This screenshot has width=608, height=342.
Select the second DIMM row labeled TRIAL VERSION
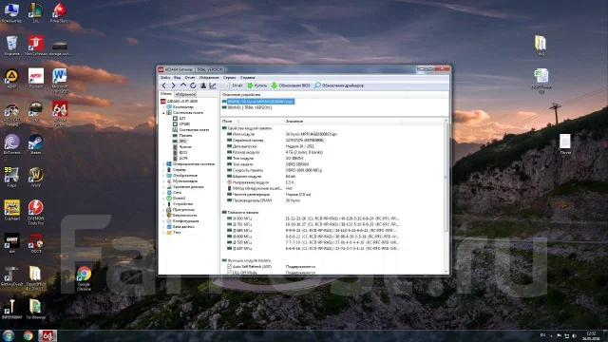(247, 107)
